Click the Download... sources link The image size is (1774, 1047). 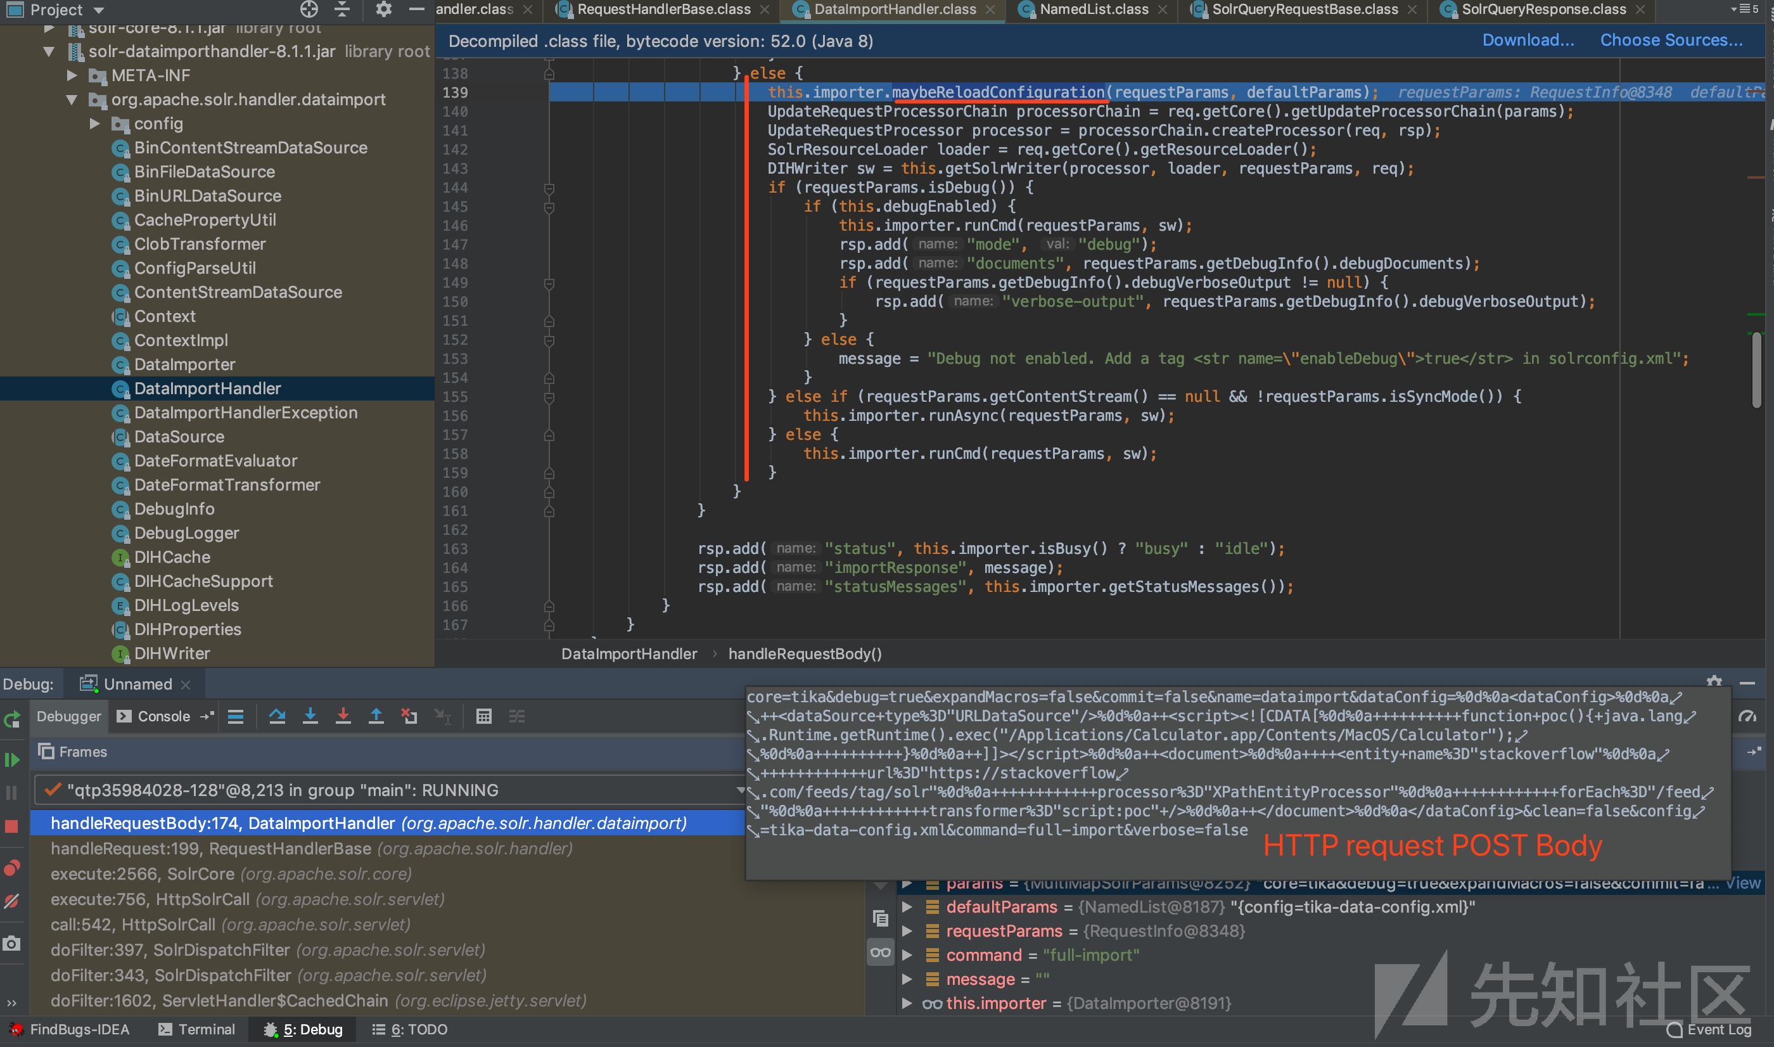[x=1527, y=40]
